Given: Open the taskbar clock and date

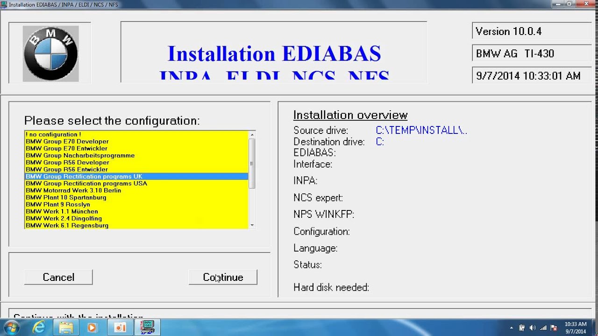Looking at the screenshot, I should coord(575,328).
